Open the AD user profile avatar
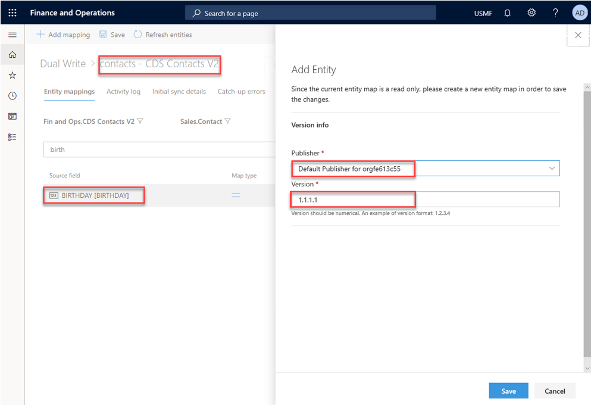This screenshot has height=405, width=591. [580, 13]
